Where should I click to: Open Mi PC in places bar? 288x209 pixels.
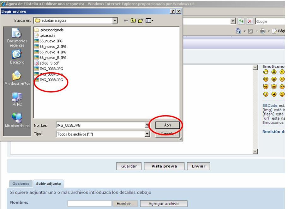tap(17, 99)
